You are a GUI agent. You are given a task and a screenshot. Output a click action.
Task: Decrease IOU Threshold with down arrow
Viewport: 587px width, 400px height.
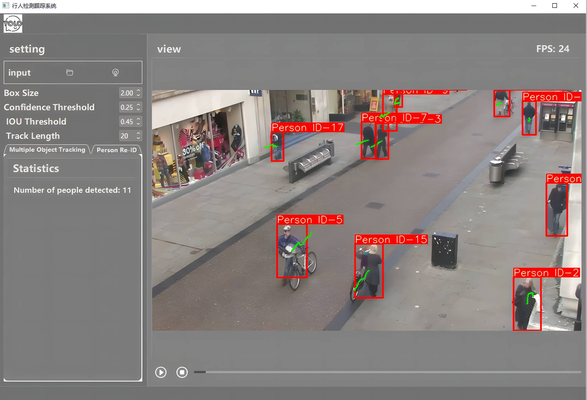pos(139,124)
